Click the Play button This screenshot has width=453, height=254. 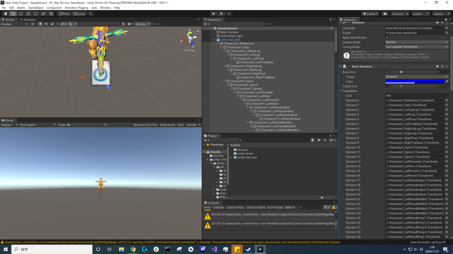point(214,14)
